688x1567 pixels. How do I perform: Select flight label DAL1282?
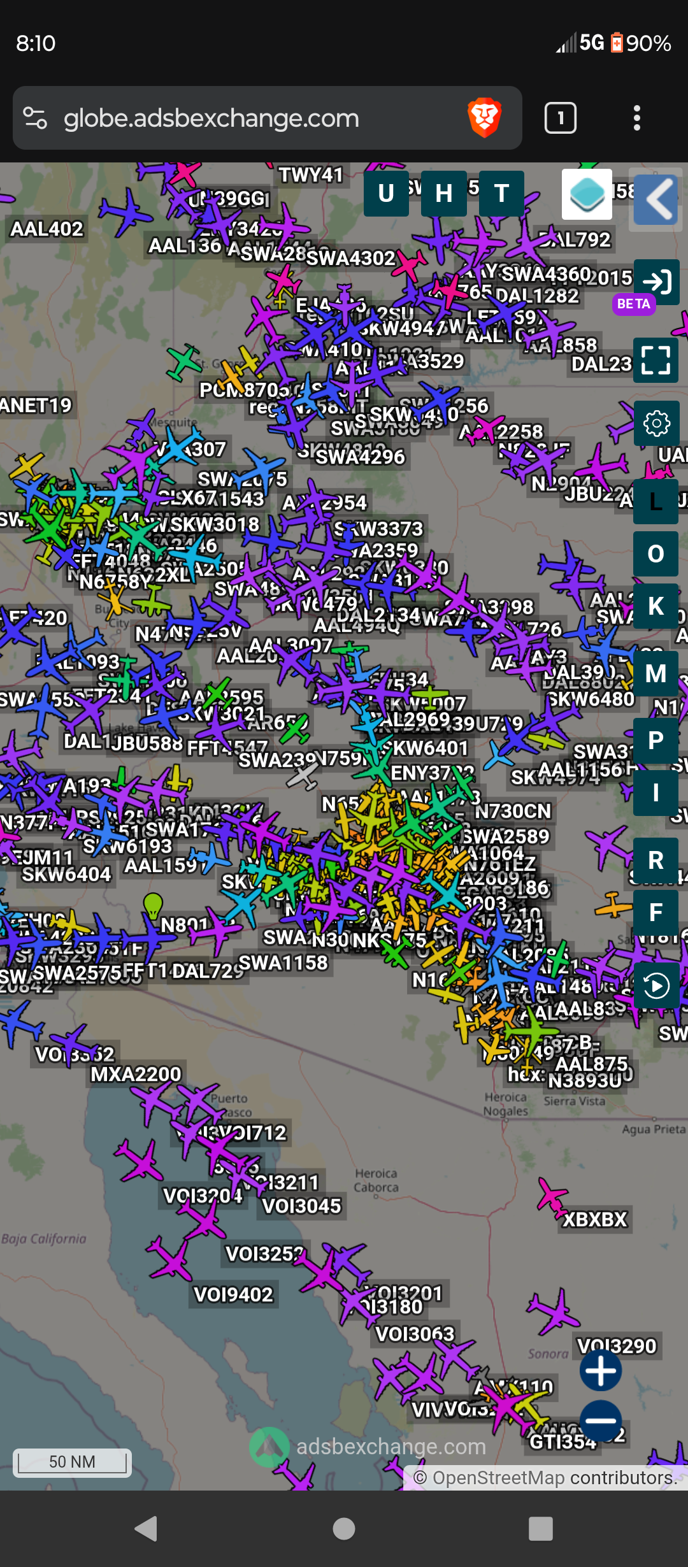pos(537,296)
